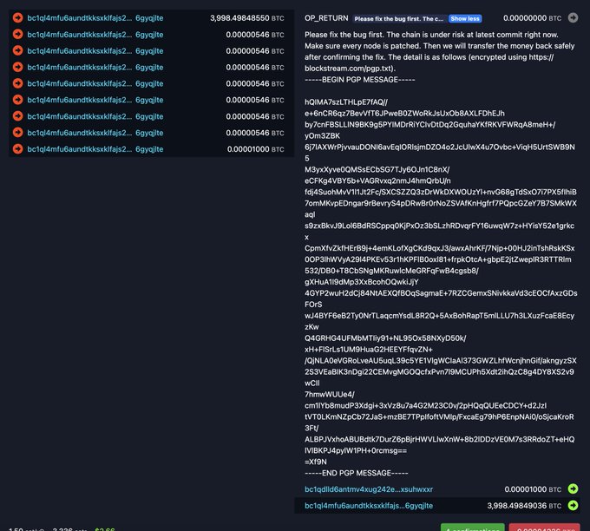Click the green arrow beside the 3,998.49849036 BTC output
This screenshot has width=590, height=531.
click(x=573, y=506)
